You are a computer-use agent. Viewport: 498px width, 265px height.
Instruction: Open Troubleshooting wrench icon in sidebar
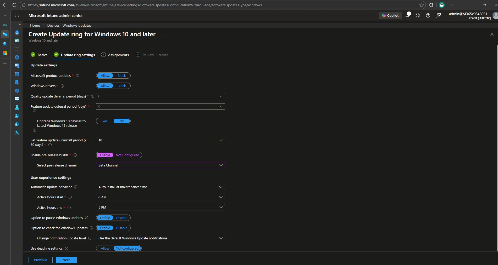(17, 132)
